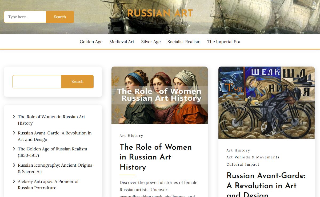Viewport: 320px width, 197px height.
Task: Open sidebar link "The Golden Age of Russian Realism (1850-1917)"
Action: point(53,152)
